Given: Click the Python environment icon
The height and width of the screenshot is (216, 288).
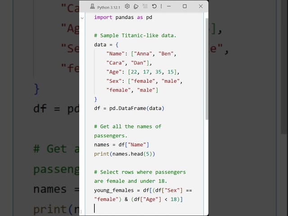Looking at the screenshot, I should click(92, 7).
